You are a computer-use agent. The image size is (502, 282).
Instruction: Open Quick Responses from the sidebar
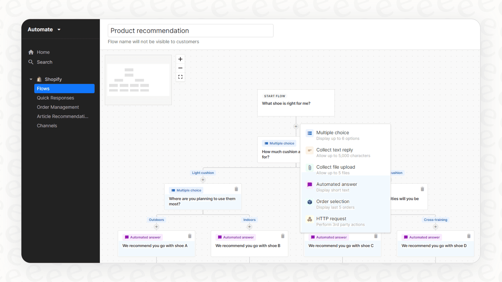pos(56,98)
